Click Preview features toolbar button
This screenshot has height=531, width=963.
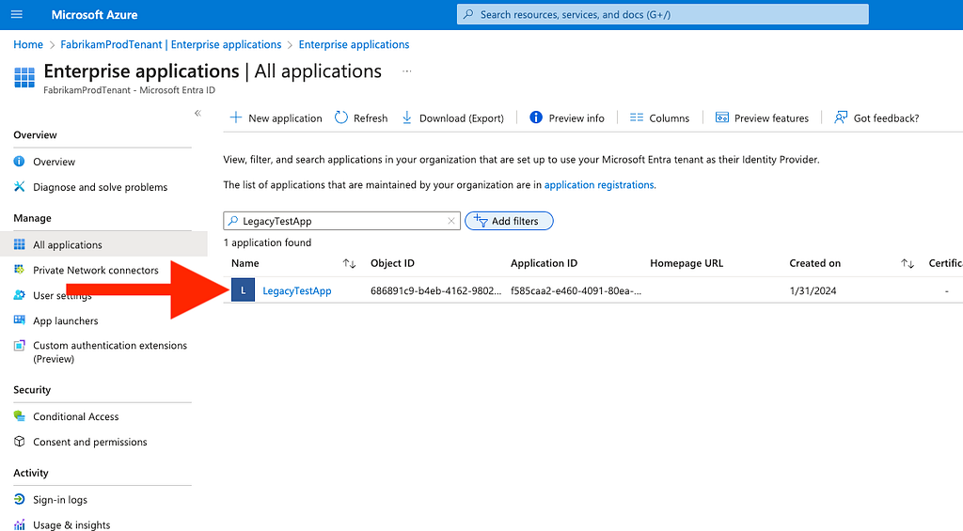tap(762, 117)
